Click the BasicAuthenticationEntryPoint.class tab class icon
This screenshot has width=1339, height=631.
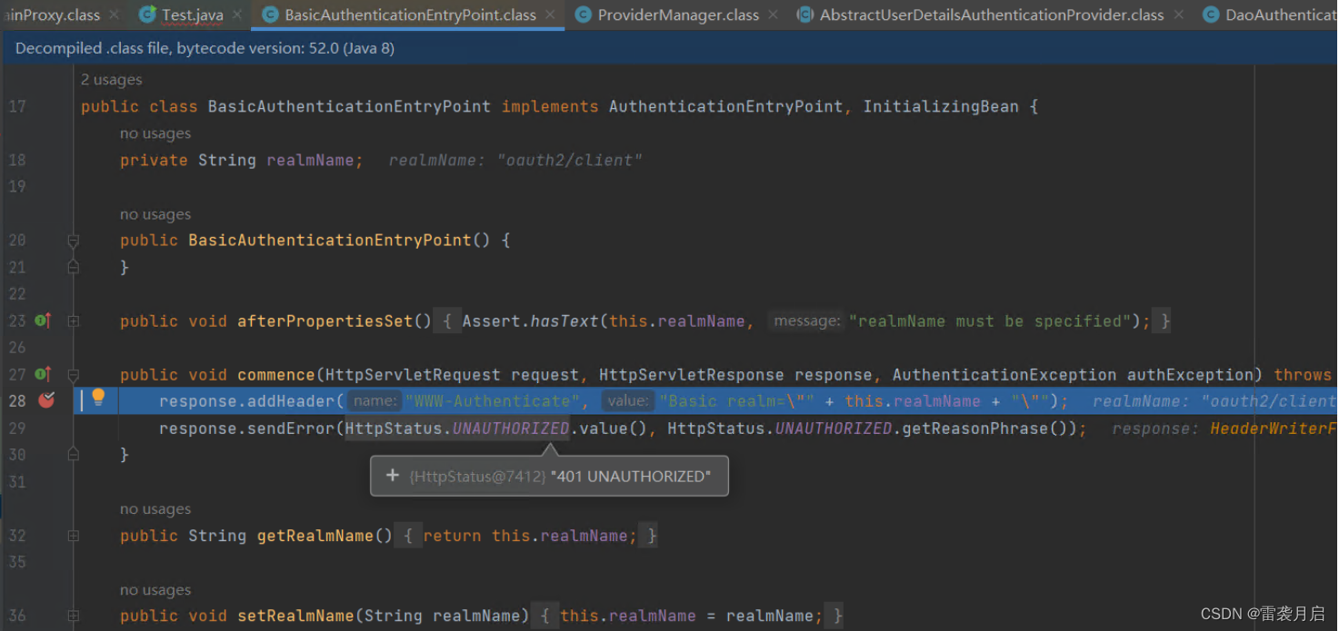pos(270,15)
